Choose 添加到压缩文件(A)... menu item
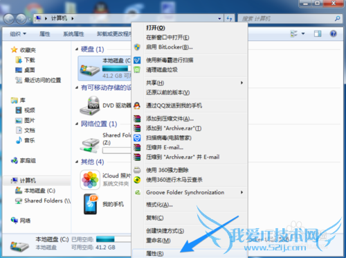 pyautogui.click(x=190, y=119)
